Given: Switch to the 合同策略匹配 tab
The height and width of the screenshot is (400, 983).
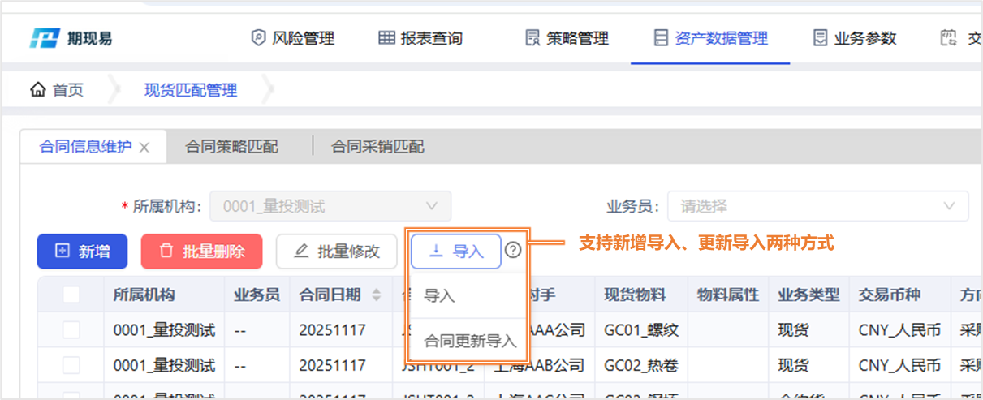Looking at the screenshot, I should [231, 147].
